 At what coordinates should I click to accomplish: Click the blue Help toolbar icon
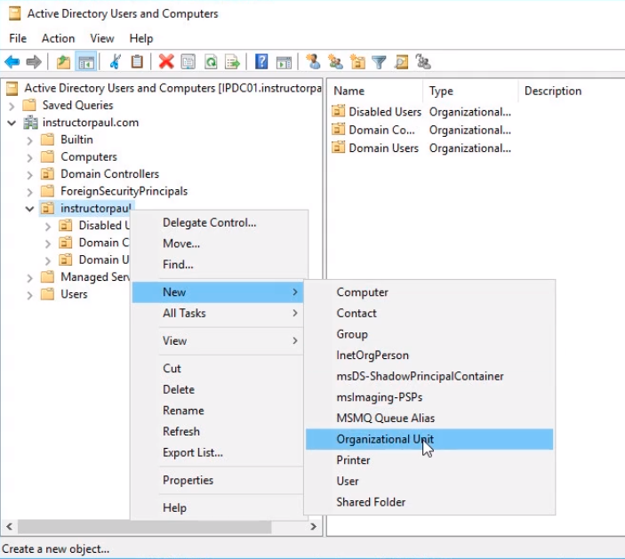click(x=261, y=61)
